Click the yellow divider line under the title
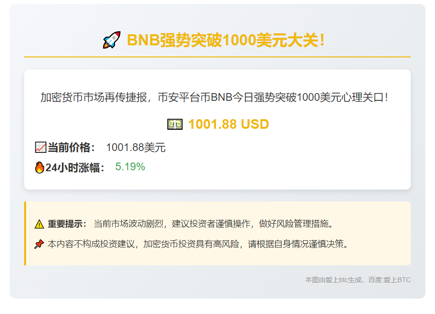Viewport: 435px width, 314px height. coord(217,57)
